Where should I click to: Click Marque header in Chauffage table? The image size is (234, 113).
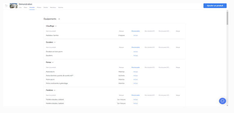tap(121, 31)
